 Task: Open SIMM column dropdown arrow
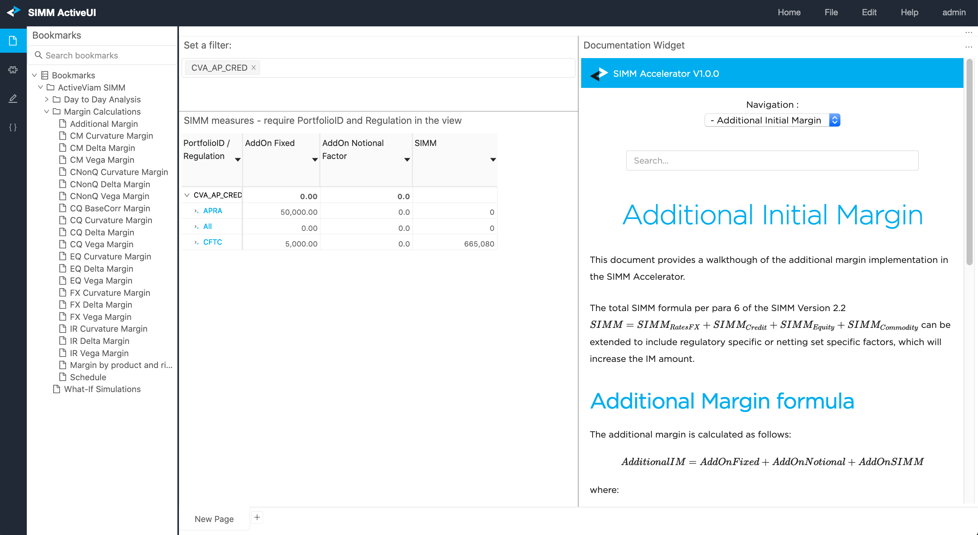(x=493, y=160)
